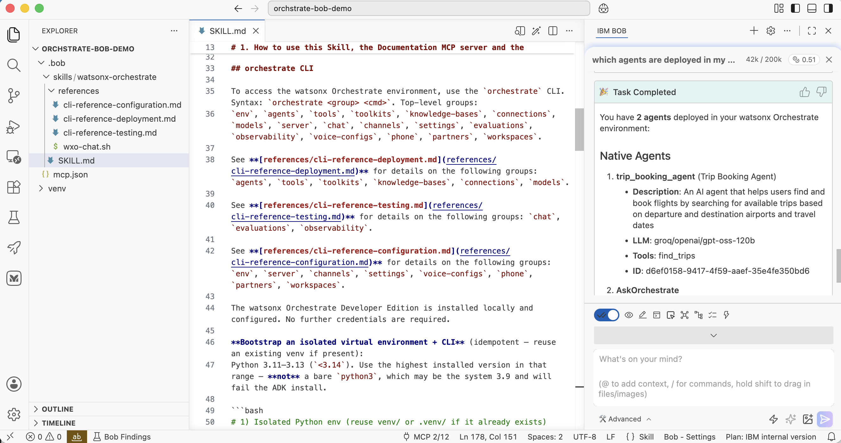The height and width of the screenshot is (443, 841).
Task: Open the Remote Explorer view
Action: [x=14, y=157]
